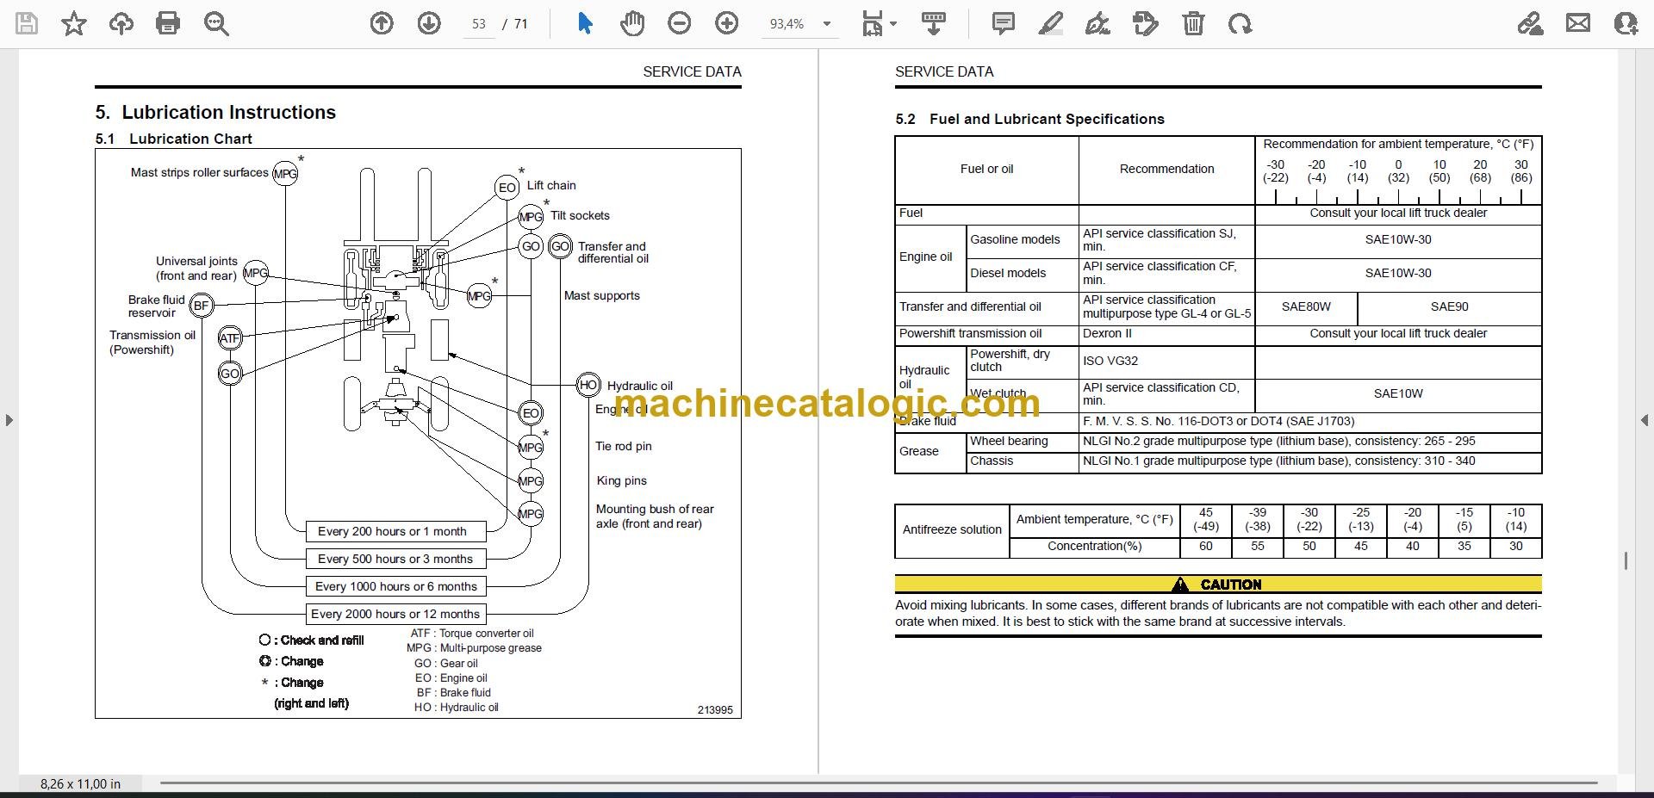Select the highlight text pen tool
Screen dimensions: 1654x798
click(1050, 24)
